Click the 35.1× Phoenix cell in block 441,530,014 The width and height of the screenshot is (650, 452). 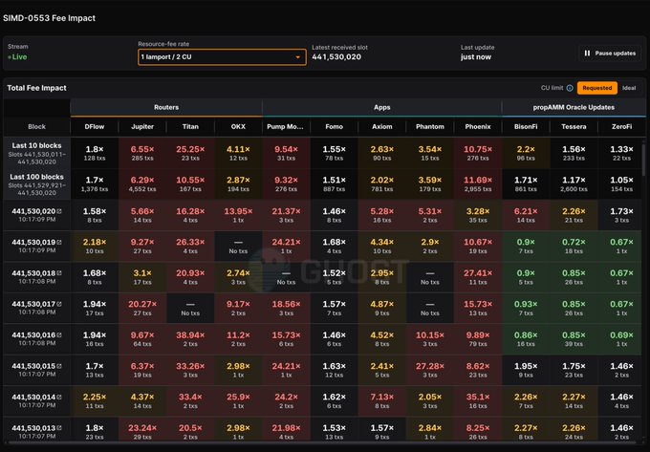[x=478, y=401]
